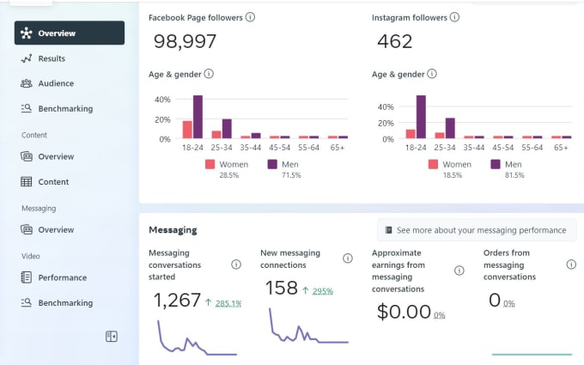Click the 1,267 conversations value
This screenshot has height=365, width=584.
pos(177,301)
